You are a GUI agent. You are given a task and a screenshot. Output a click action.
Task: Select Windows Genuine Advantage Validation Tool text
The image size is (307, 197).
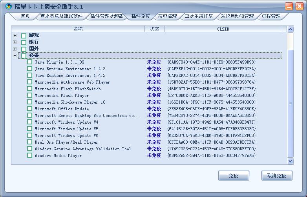pos(83,149)
